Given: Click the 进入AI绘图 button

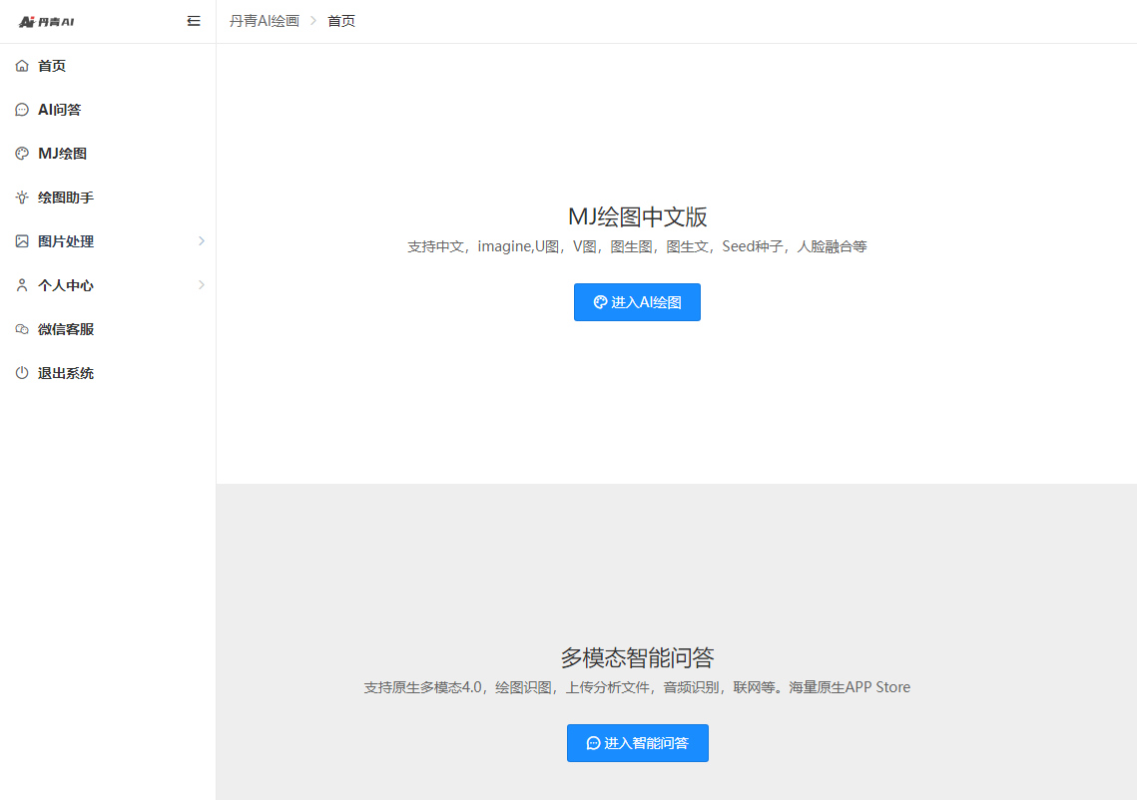Looking at the screenshot, I should click(x=637, y=302).
